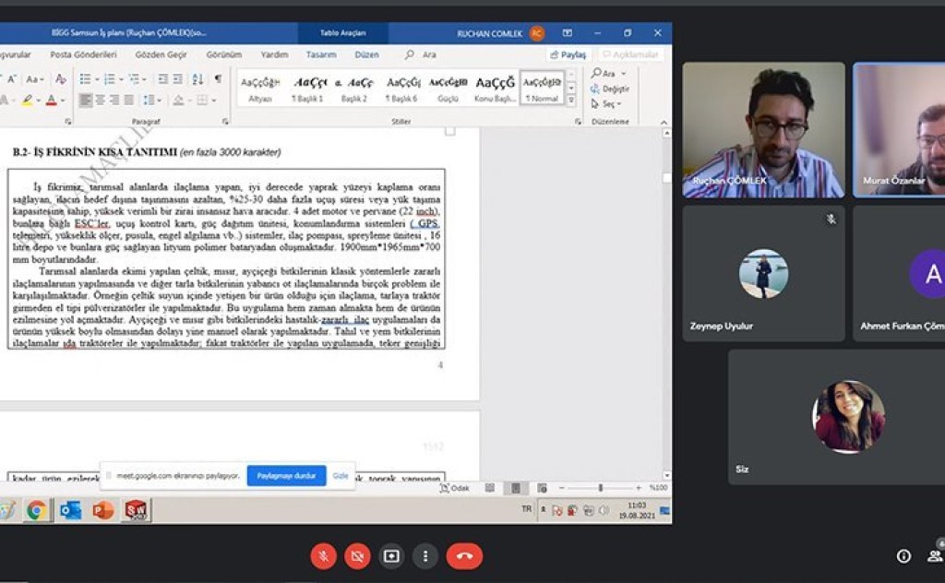
Task: Select Ruçhan ÇÖMLEK video tile
Action: 763,129
